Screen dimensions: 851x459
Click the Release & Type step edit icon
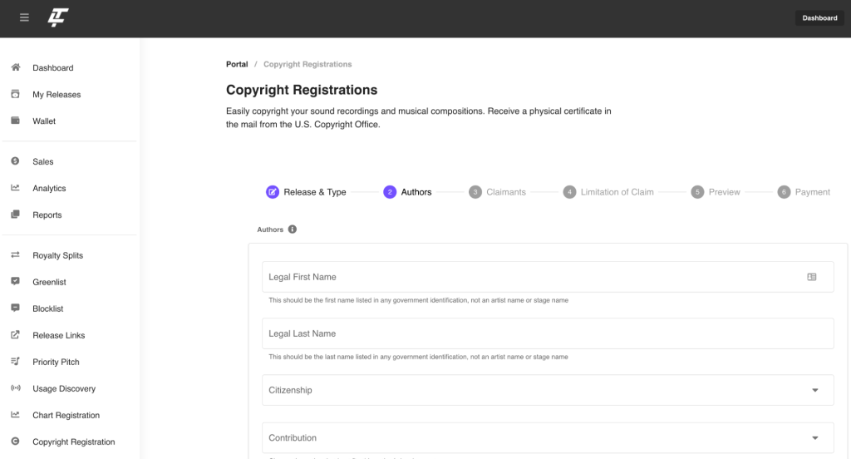(273, 192)
